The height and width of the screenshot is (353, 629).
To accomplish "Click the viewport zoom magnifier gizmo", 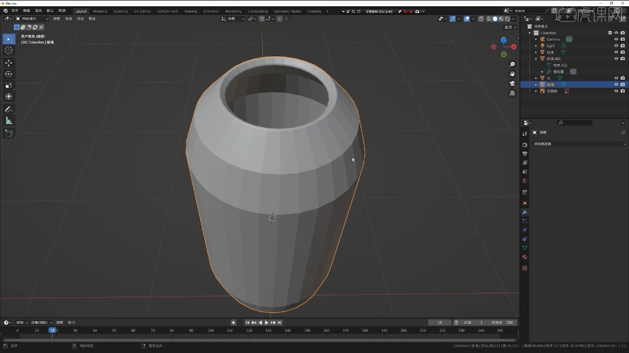I will tap(512, 64).
